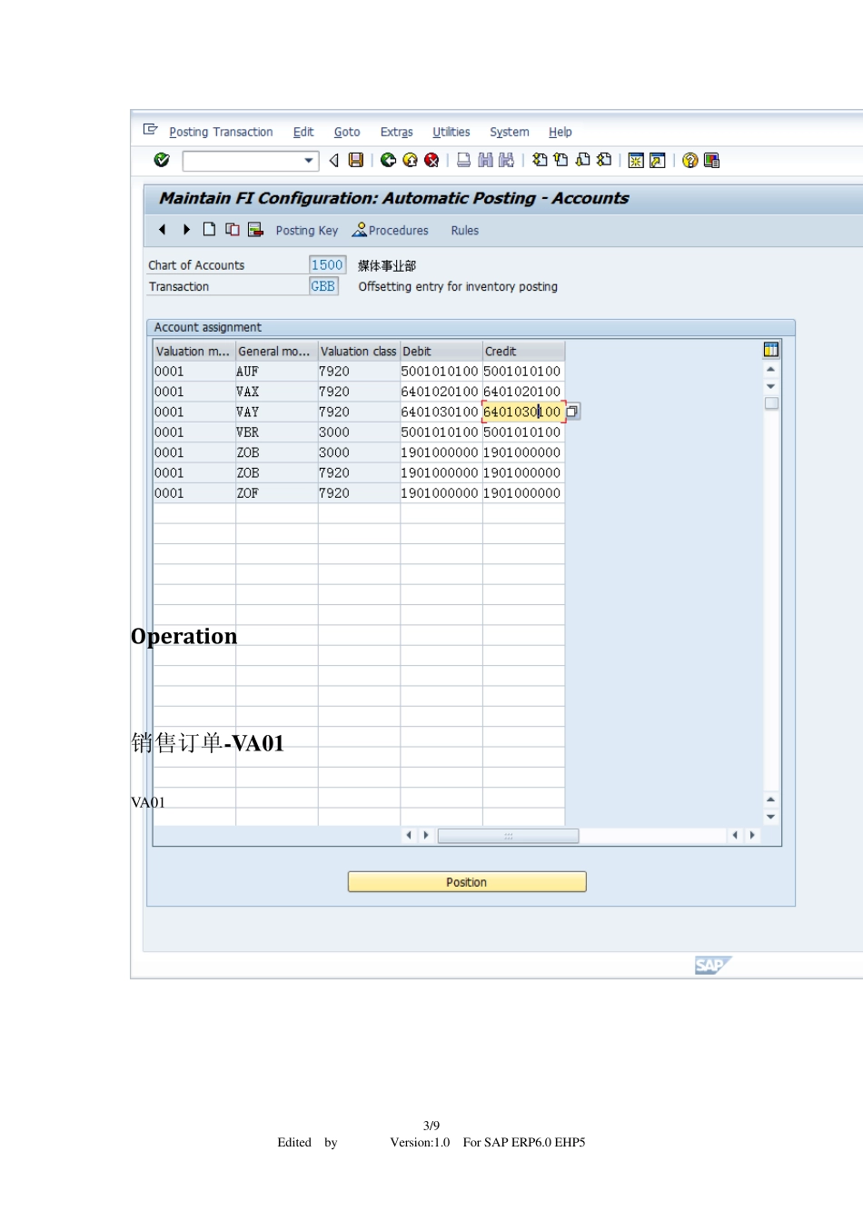Click valuation class 3000 in VBR row
Viewport: 863px width, 1221px height.
tap(359, 432)
